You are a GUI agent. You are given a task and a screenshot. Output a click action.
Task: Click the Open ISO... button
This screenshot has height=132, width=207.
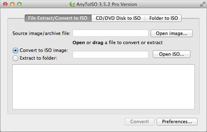tap(171, 54)
